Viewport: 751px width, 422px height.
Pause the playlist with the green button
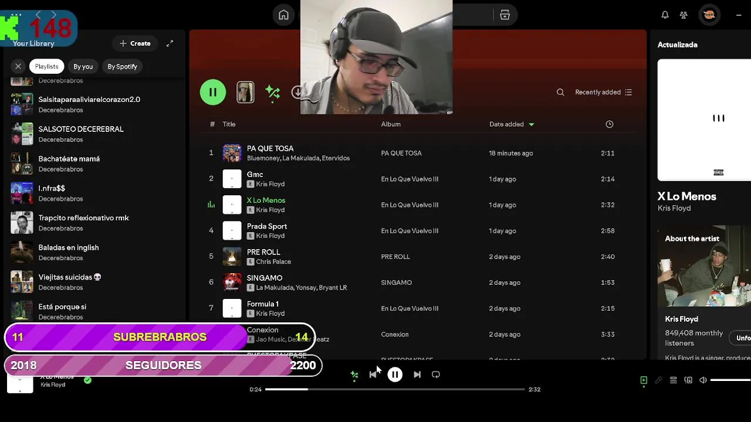213,92
